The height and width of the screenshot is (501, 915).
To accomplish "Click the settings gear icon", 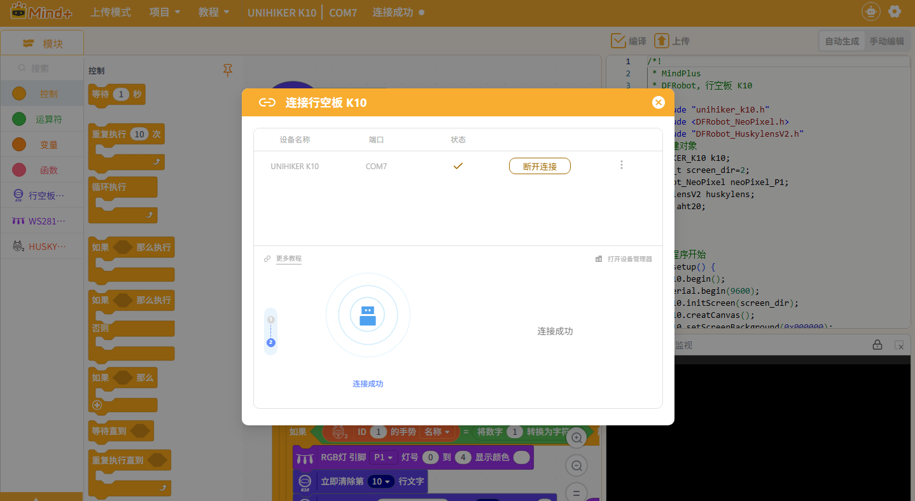I will 894,11.
